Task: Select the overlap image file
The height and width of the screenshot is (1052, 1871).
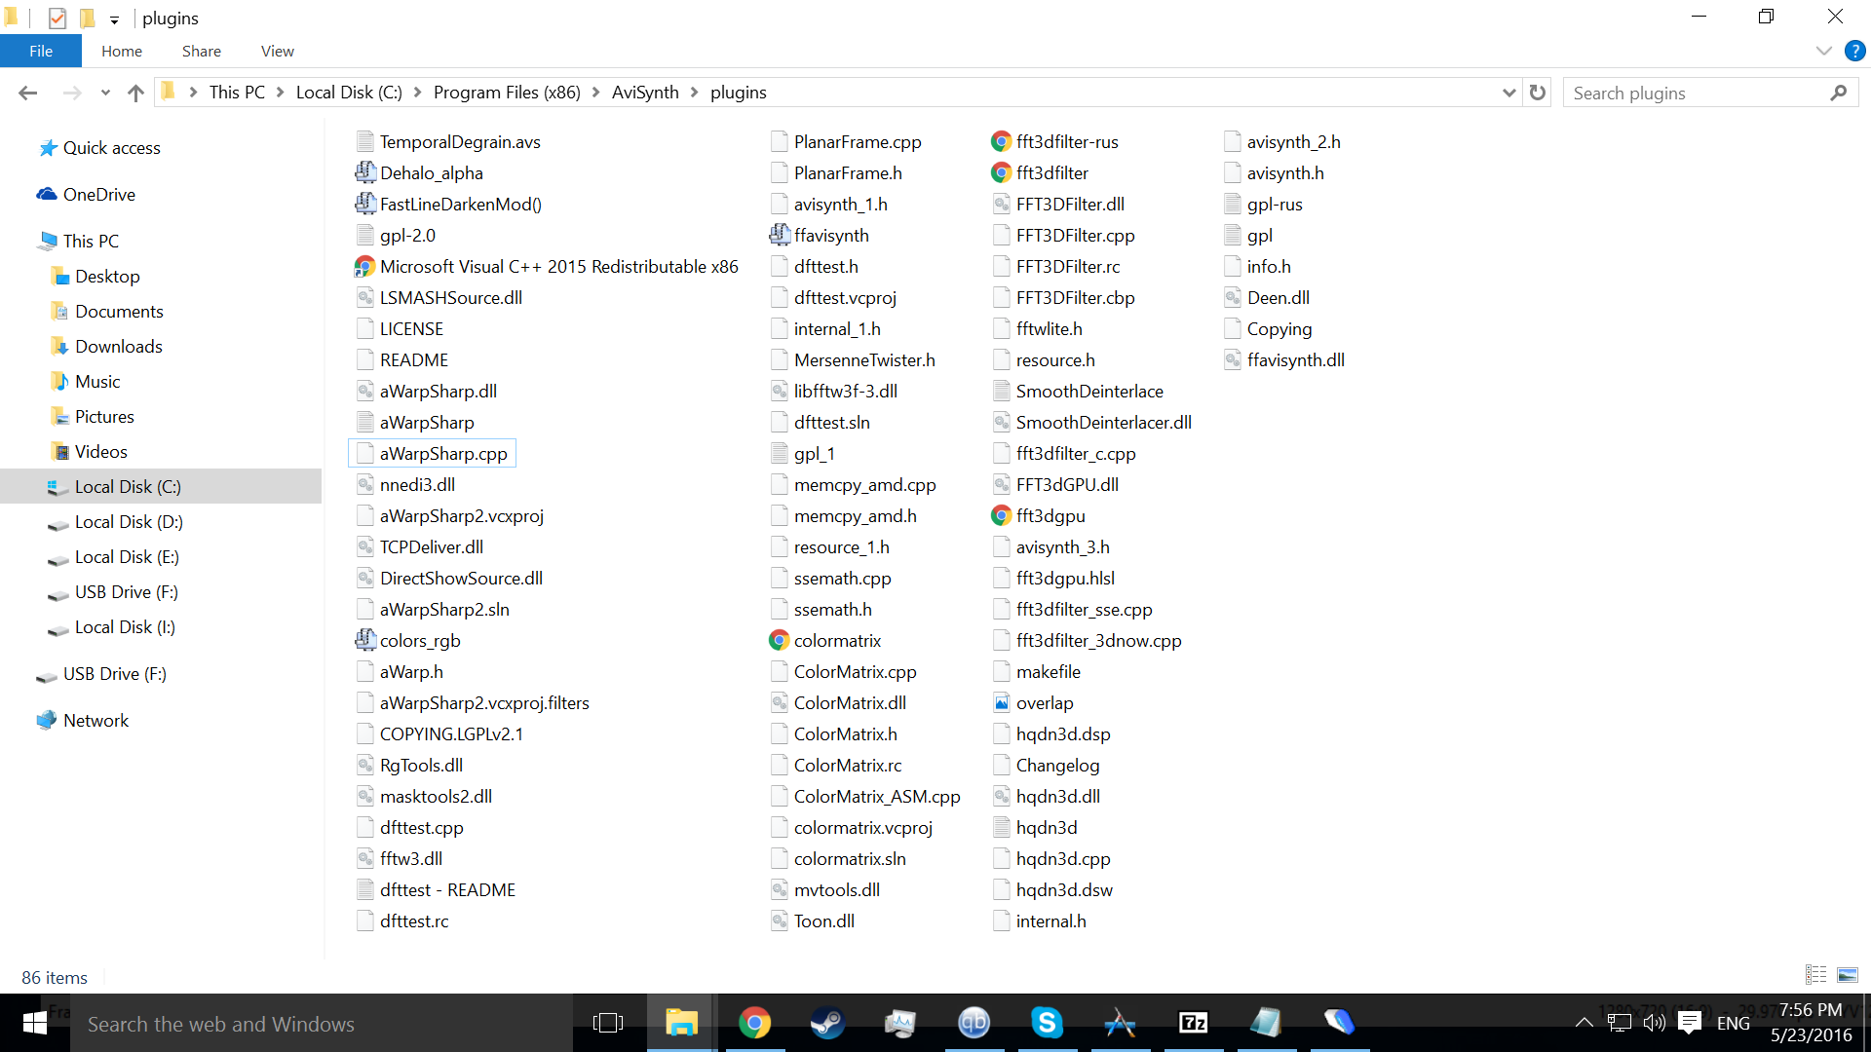Action: tap(1032, 702)
